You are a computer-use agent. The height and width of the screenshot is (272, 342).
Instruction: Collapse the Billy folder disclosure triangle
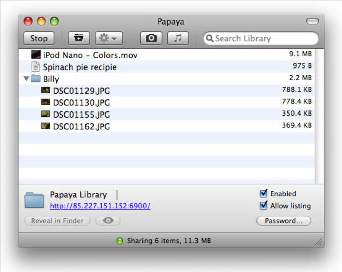point(26,79)
